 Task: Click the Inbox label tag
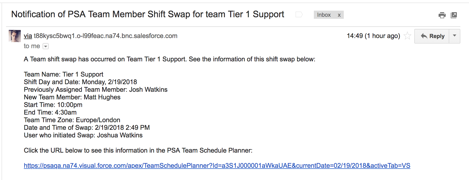click(324, 15)
